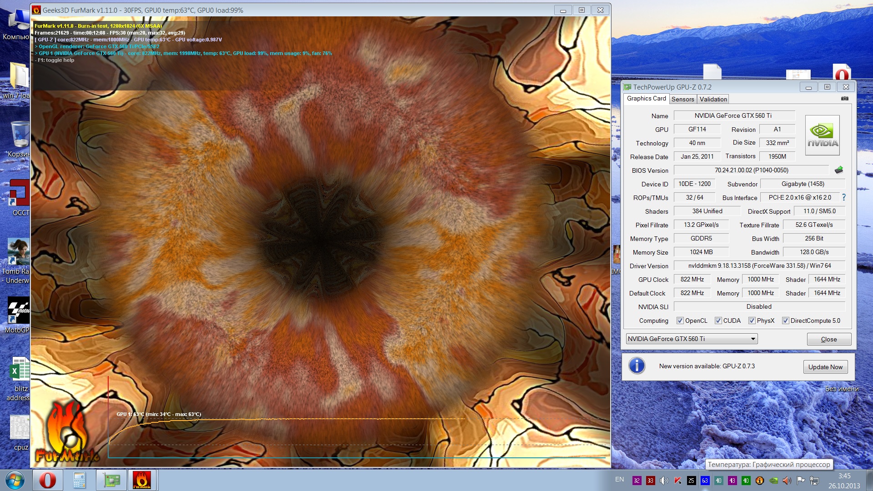Select the MotoGP desktop shortcut
This screenshot has width=873, height=491.
click(18, 315)
